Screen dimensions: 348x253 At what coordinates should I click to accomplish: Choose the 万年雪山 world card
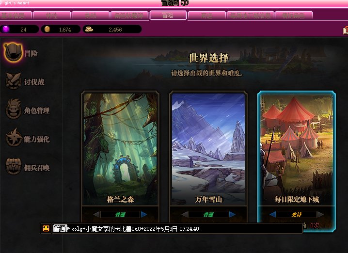[208, 148]
